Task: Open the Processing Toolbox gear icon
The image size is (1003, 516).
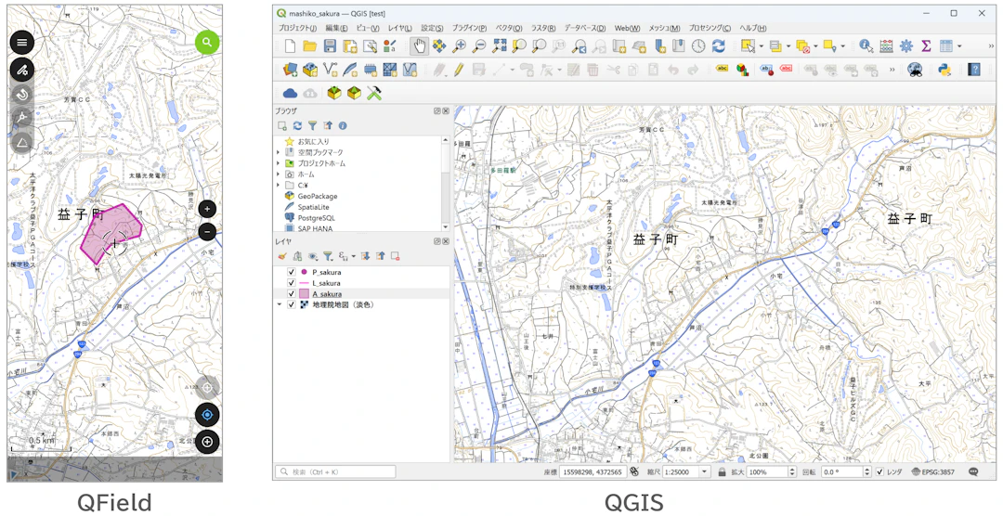Action: [x=905, y=45]
